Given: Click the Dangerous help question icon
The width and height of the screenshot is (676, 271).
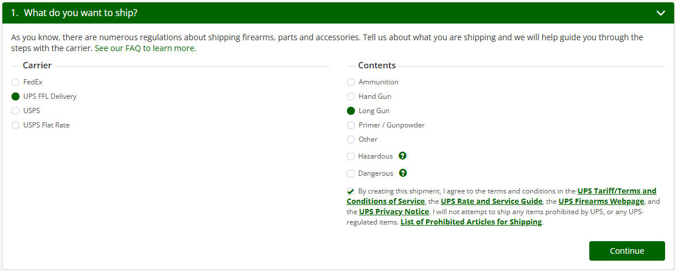Looking at the screenshot, I should (403, 173).
